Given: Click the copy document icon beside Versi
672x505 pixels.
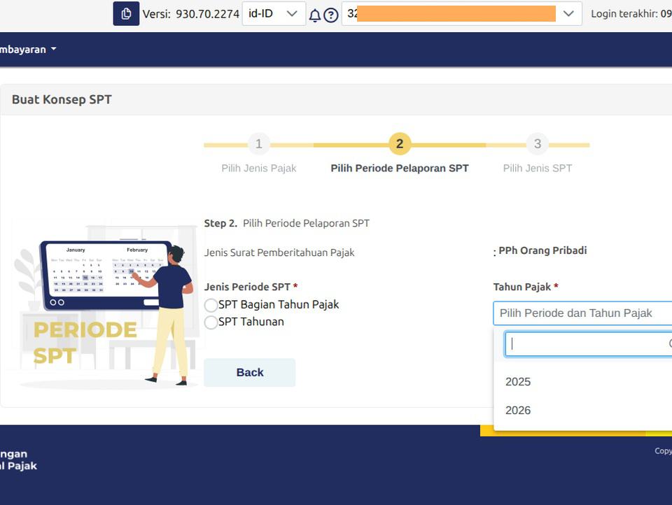Looking at the screenshot, I should pos(126,14).
